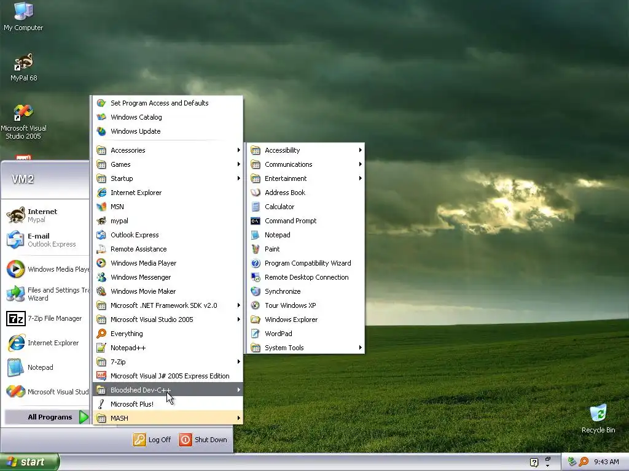The height and width of the screenshot is (471, 629).
Task: Click the Everything magnifier icon in system tray
Action: tap(584, 462)
